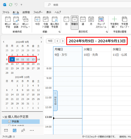Click the 9日・友引 date label
131x139 pixels.
tap(61, 55)
